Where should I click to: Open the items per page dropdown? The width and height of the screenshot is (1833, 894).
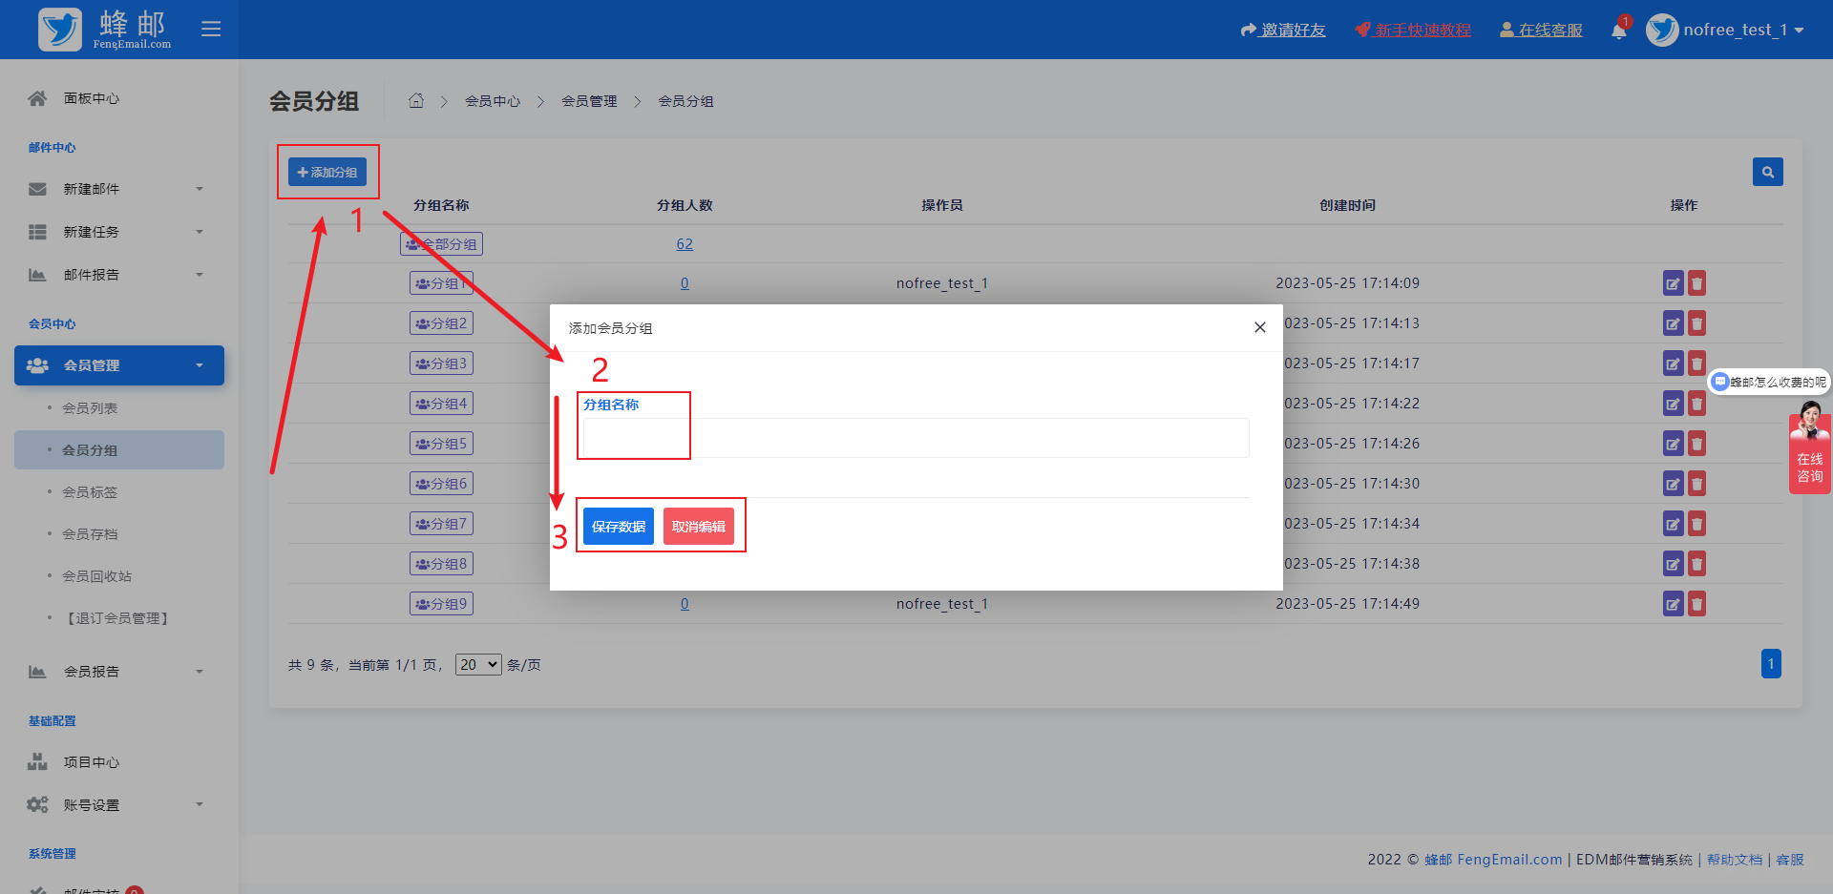point(478,665)
